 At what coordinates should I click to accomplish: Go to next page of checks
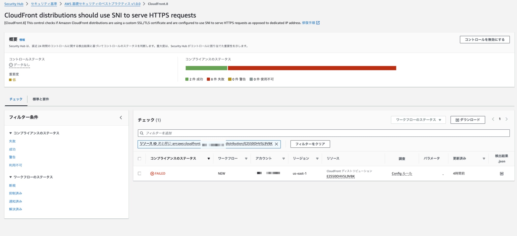click(507, 119)
